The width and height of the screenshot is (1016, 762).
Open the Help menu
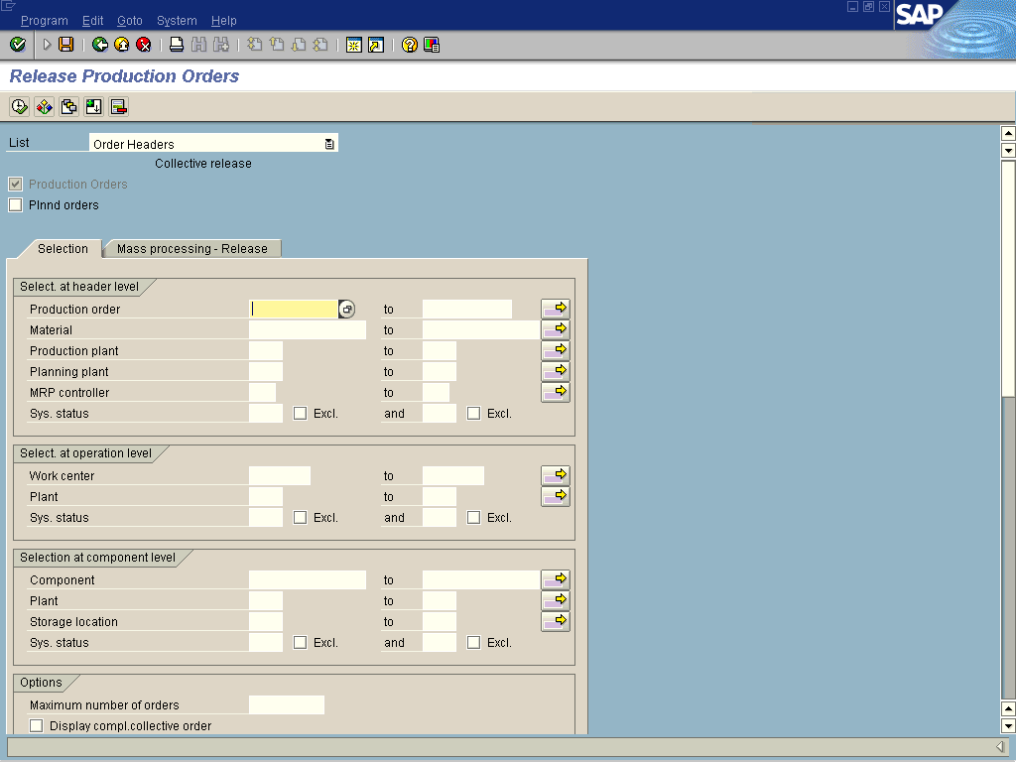point(224,21)
